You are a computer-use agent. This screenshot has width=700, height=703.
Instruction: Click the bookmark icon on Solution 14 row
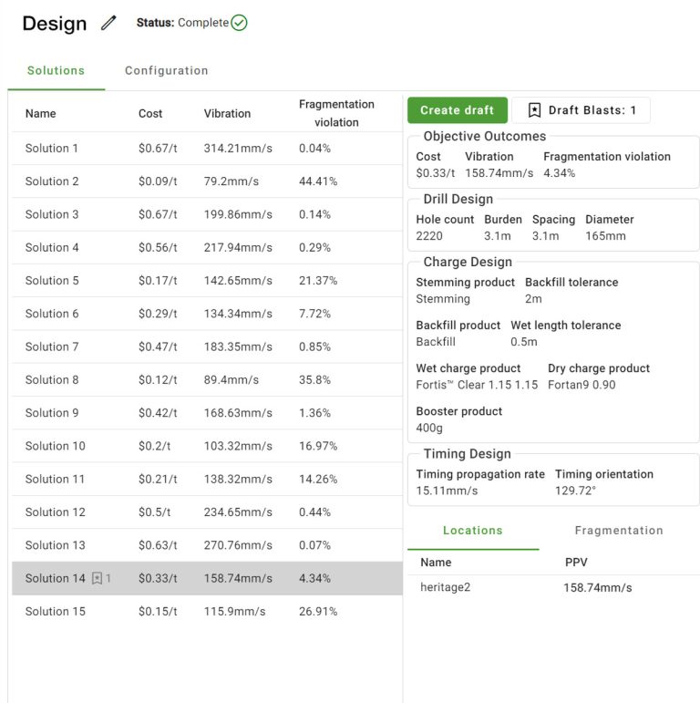(97, 578)
